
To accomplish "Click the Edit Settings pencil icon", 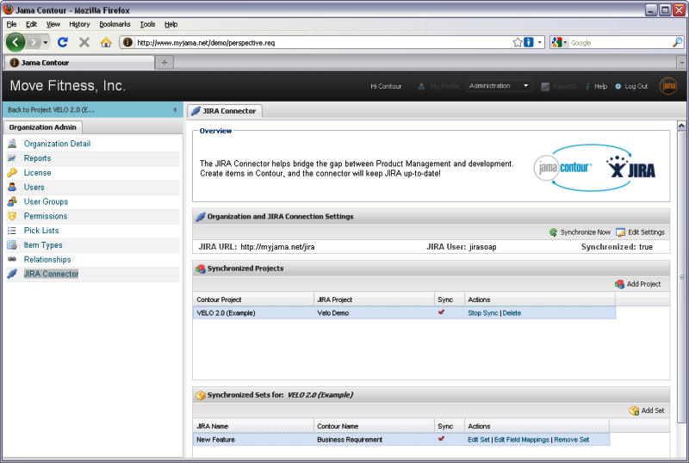I will 620,232.
